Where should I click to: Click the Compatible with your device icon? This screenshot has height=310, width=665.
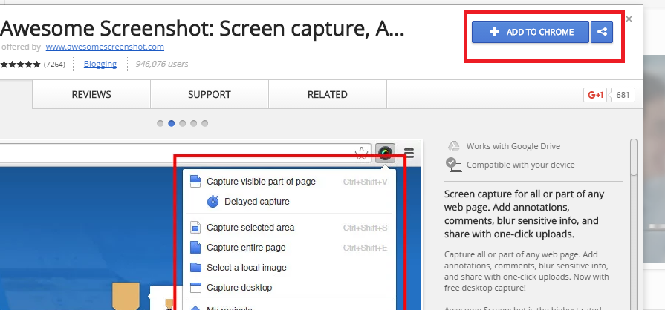tap(454, 165)
